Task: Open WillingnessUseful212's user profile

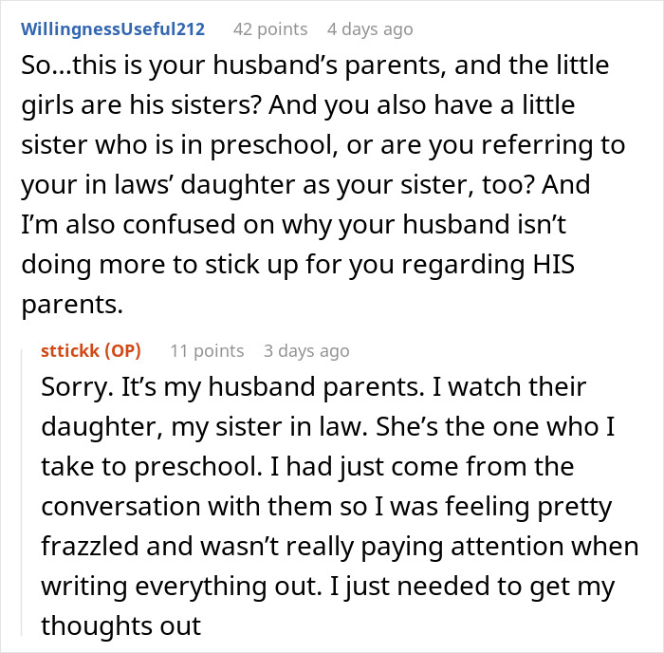Action: click(113, 28)
